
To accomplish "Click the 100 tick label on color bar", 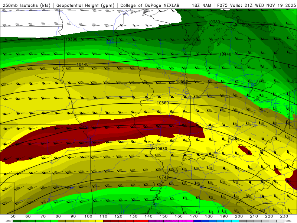I will (88, 216).
